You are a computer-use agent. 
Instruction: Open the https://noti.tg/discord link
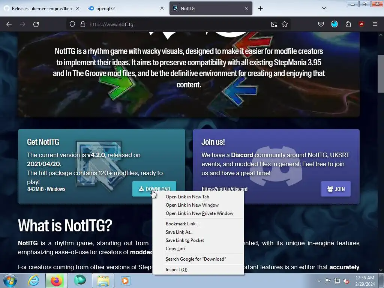(x=225, y=189)
